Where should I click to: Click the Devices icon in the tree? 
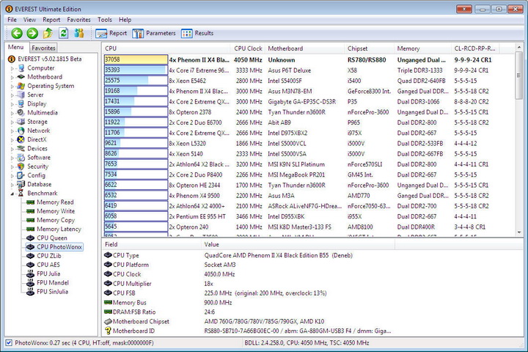(21, 149)
